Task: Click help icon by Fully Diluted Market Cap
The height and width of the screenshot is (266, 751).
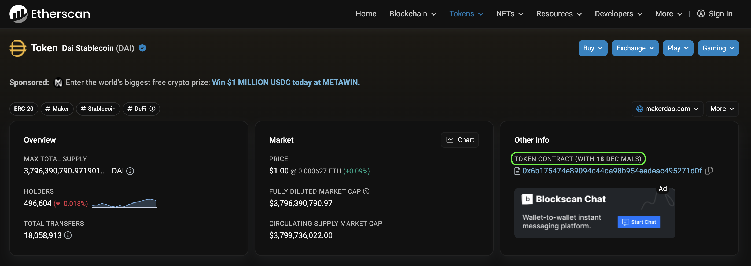Action: click(x=366, y=191)
